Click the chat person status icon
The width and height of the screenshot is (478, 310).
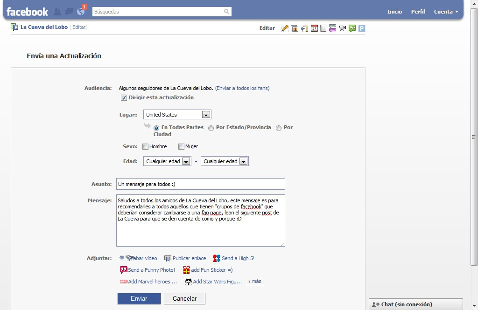[376, 304]
